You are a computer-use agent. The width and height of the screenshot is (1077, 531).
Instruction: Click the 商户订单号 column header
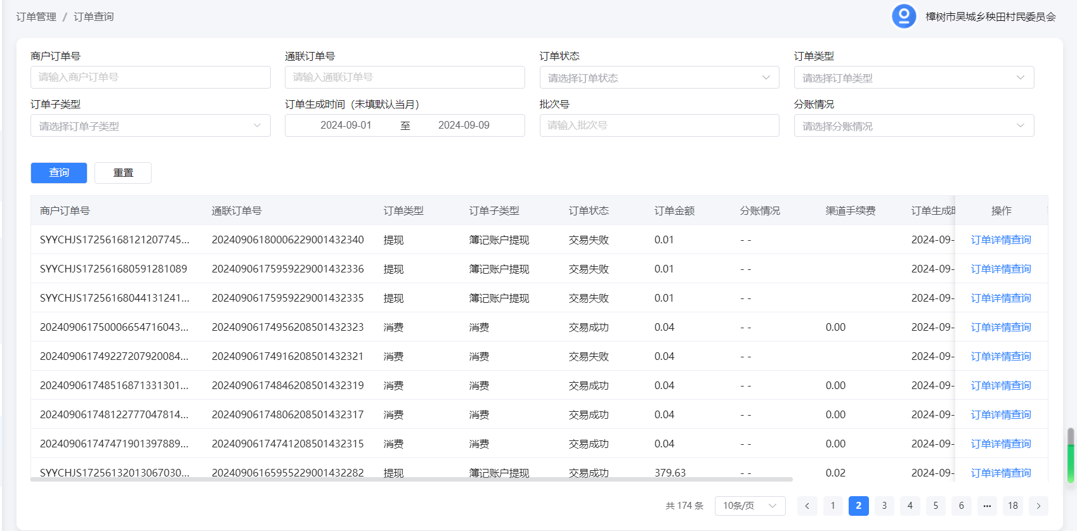click(65, 211)
